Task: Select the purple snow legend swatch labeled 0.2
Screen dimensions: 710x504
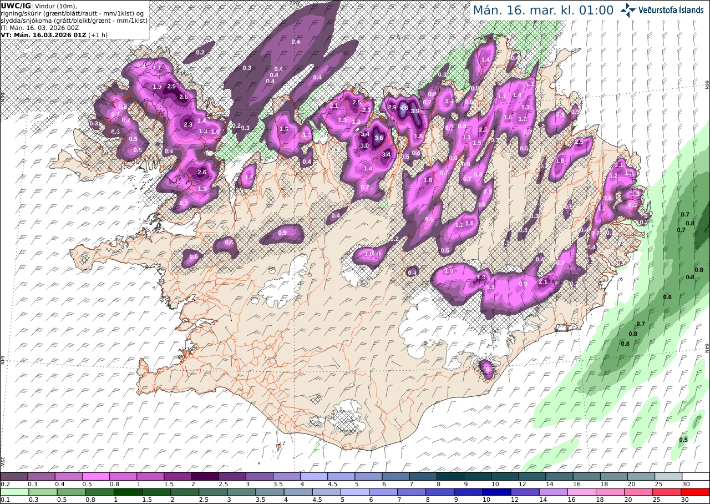Action: (x=14, y=476)
